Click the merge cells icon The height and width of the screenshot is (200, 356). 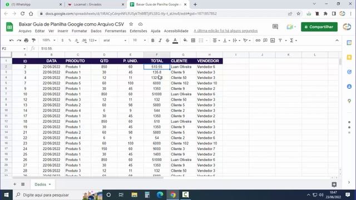201,41
